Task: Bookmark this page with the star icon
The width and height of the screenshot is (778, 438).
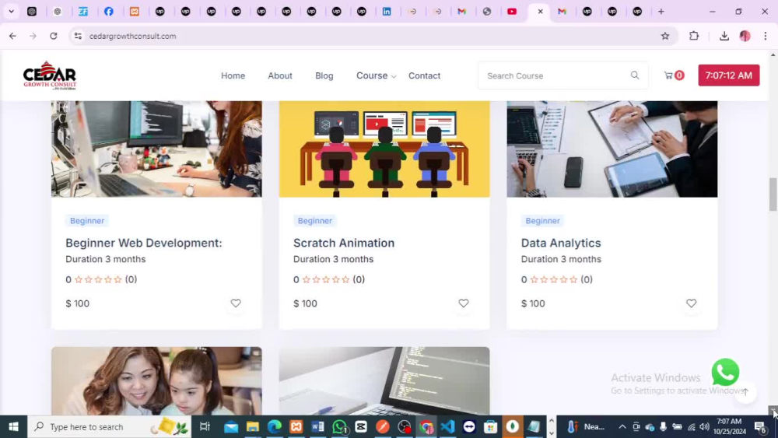Action: click(x=665, y=36)
